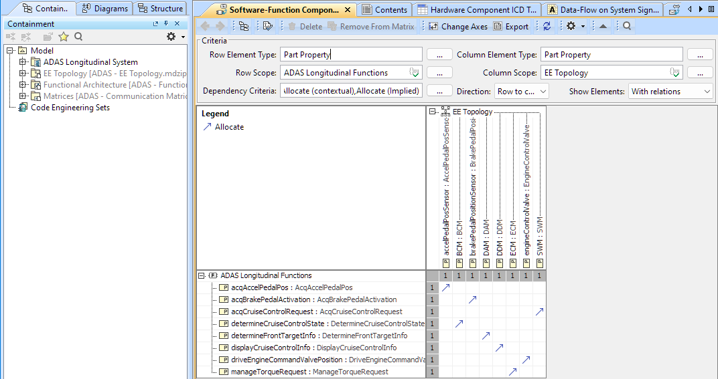Open the Containment panel gear options
Image resolution: width=718 pixels, height=379 pixels.
171,37
